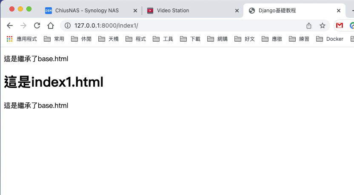The height and width of the screenshot is (195, 354).
Task: Open the 網購 bookmarks folder
Action: click(x=217, y=39)
